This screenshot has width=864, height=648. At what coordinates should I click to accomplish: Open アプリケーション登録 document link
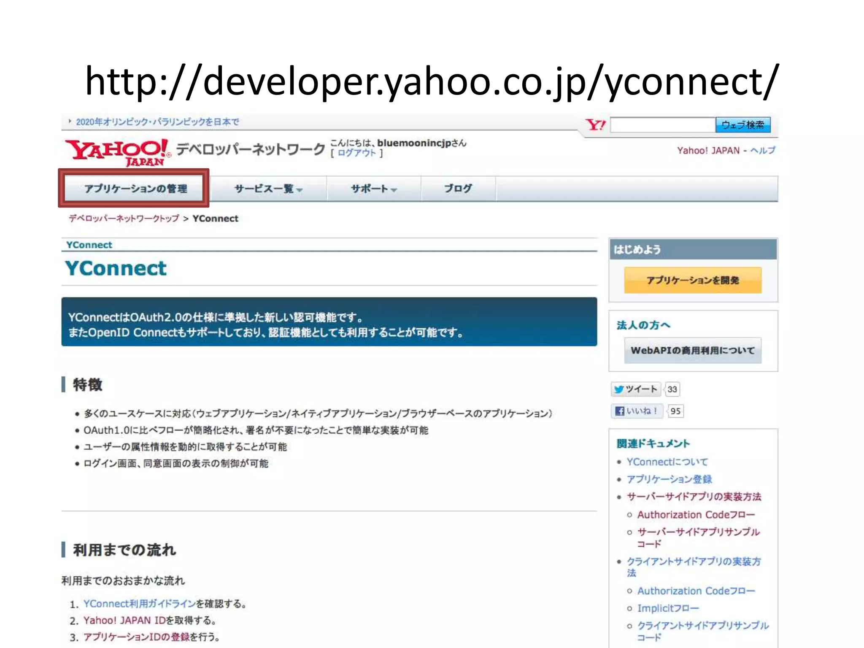tap(670, 479)
